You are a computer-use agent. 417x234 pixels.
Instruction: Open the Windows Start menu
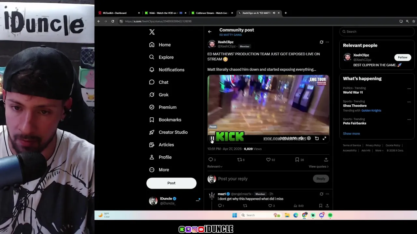coord(235,215)
